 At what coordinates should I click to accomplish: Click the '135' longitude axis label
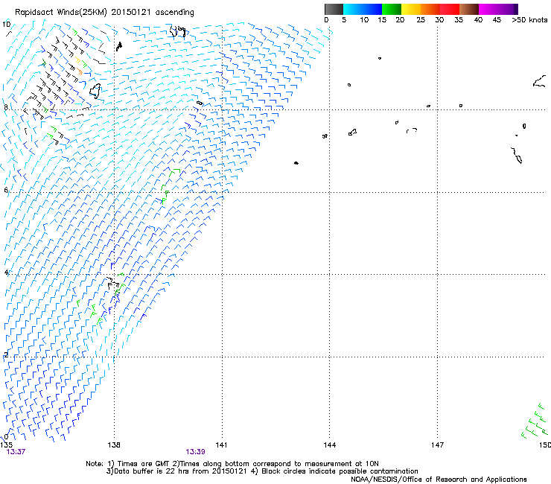click(7, 445)
